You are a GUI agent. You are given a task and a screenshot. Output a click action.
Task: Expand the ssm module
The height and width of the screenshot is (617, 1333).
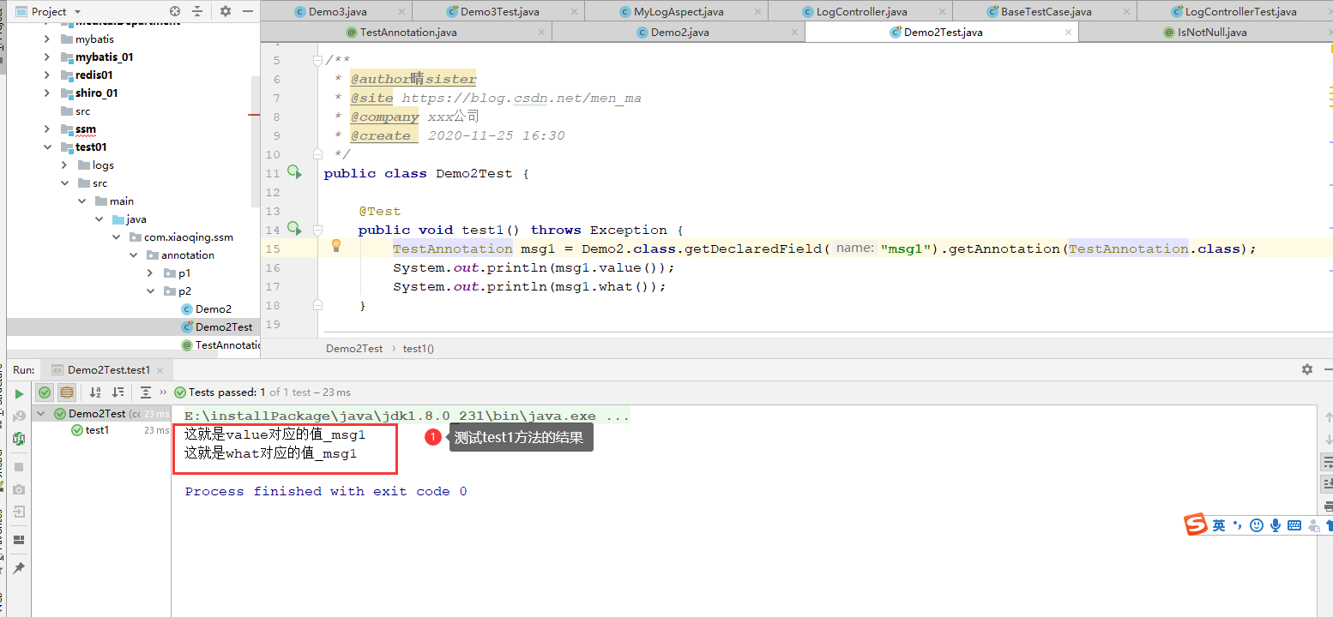tap(47, 129)
